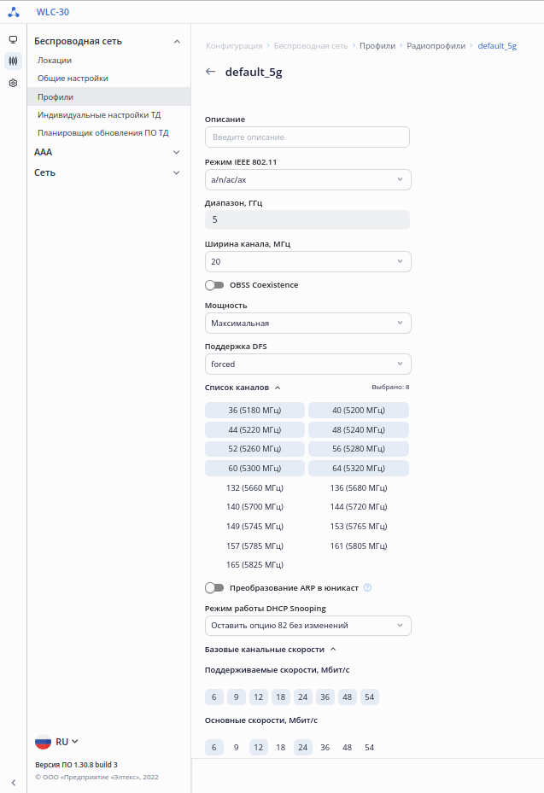Go back using the arrow beside default_5g

click(x=211, y=72)
